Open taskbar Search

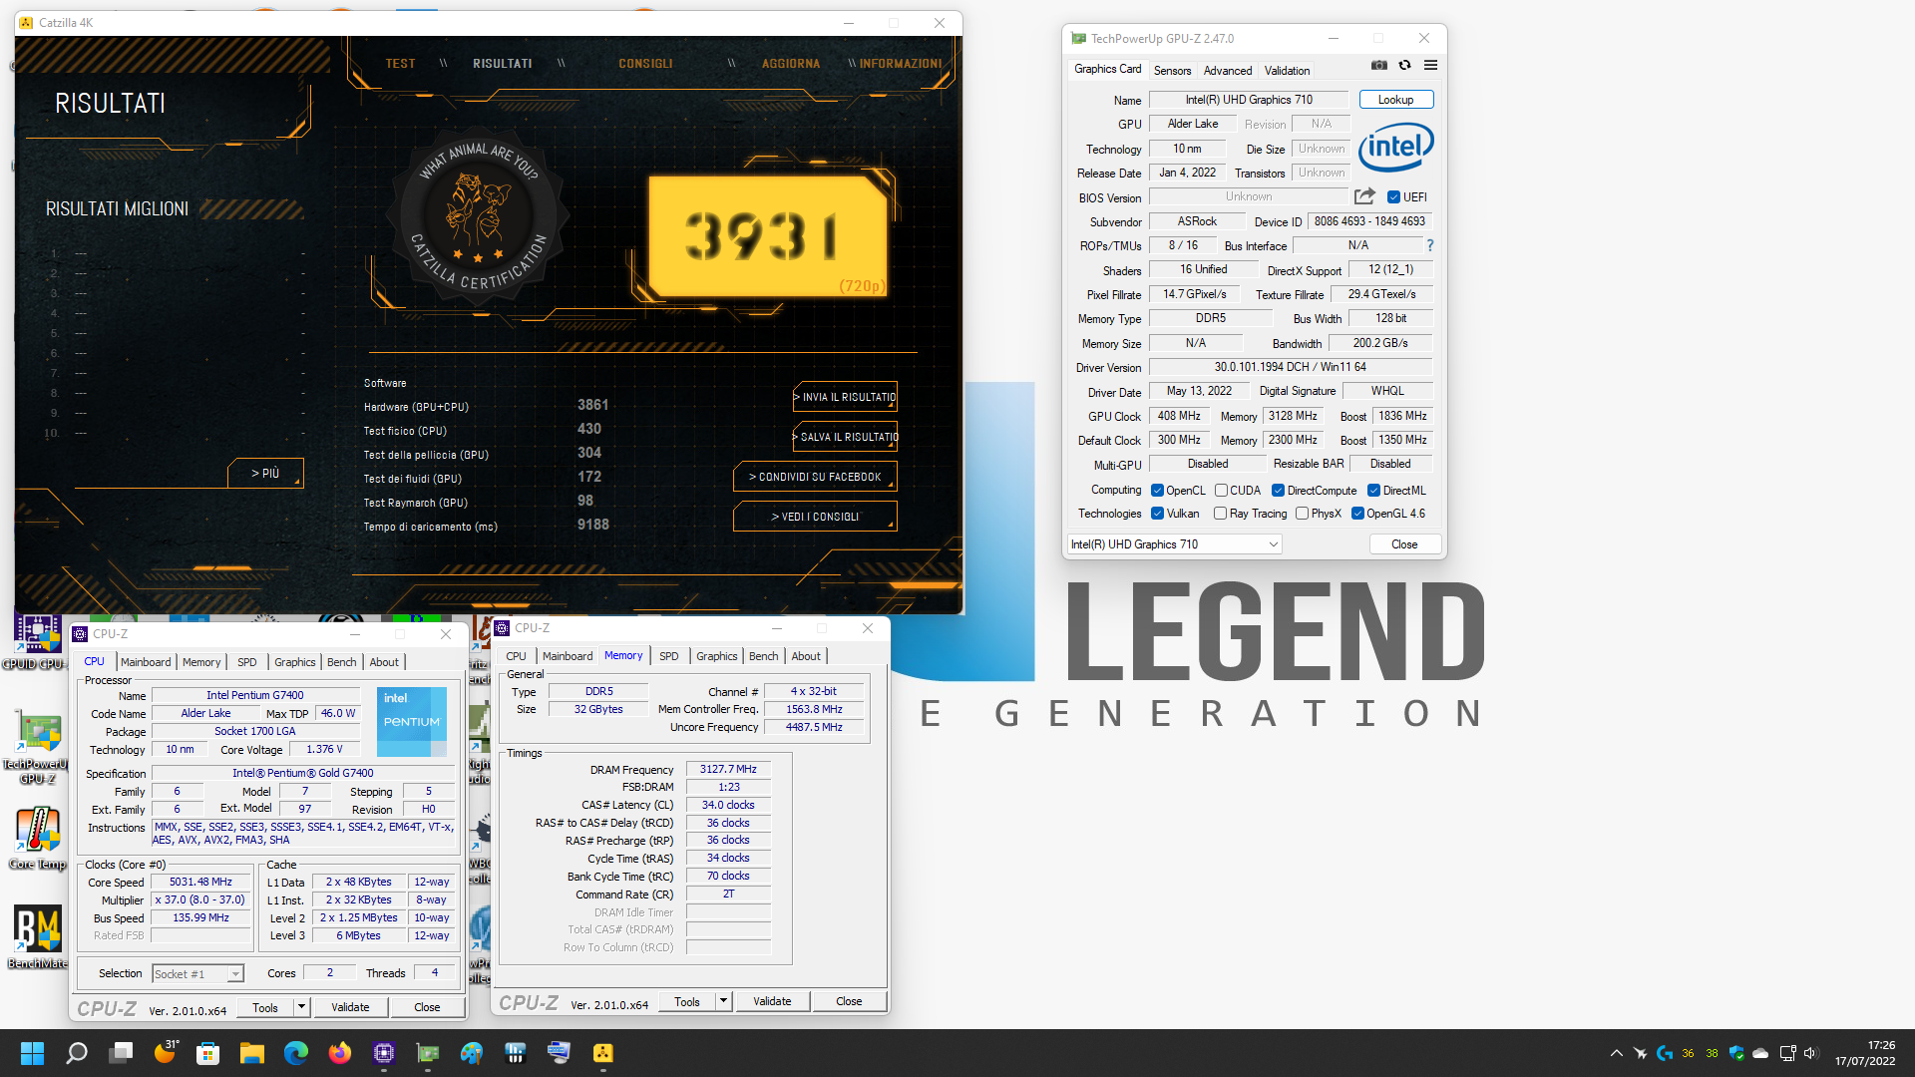click(77, 1053)
